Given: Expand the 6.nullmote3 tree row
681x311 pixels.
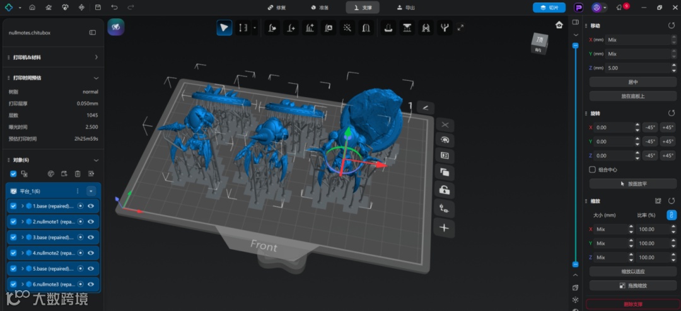Looking at the screenshot, I should 22,284.
